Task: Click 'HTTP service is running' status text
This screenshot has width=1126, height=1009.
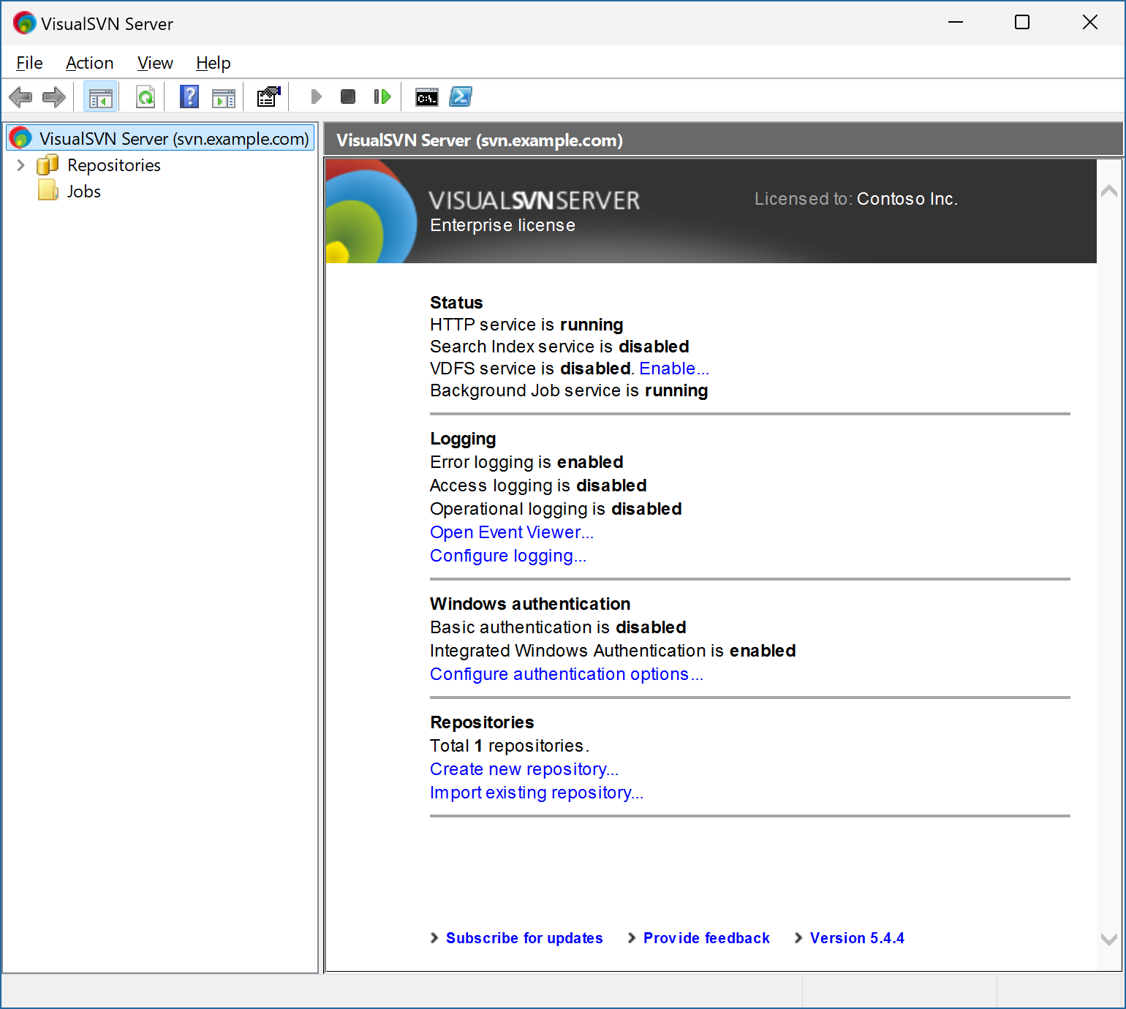Action: tap(526, 325)
